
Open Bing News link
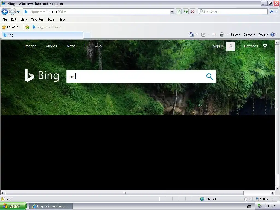[71, 46]
